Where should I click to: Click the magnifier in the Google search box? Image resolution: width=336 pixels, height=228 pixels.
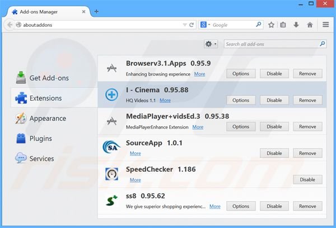[259, 25]
